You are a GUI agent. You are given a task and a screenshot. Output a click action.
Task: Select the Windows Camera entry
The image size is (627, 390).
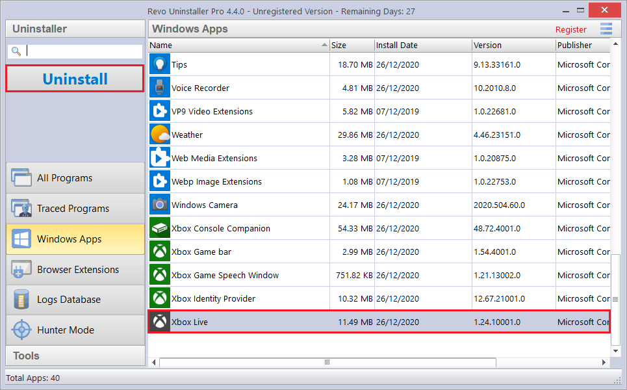click(x=205, y=205)
